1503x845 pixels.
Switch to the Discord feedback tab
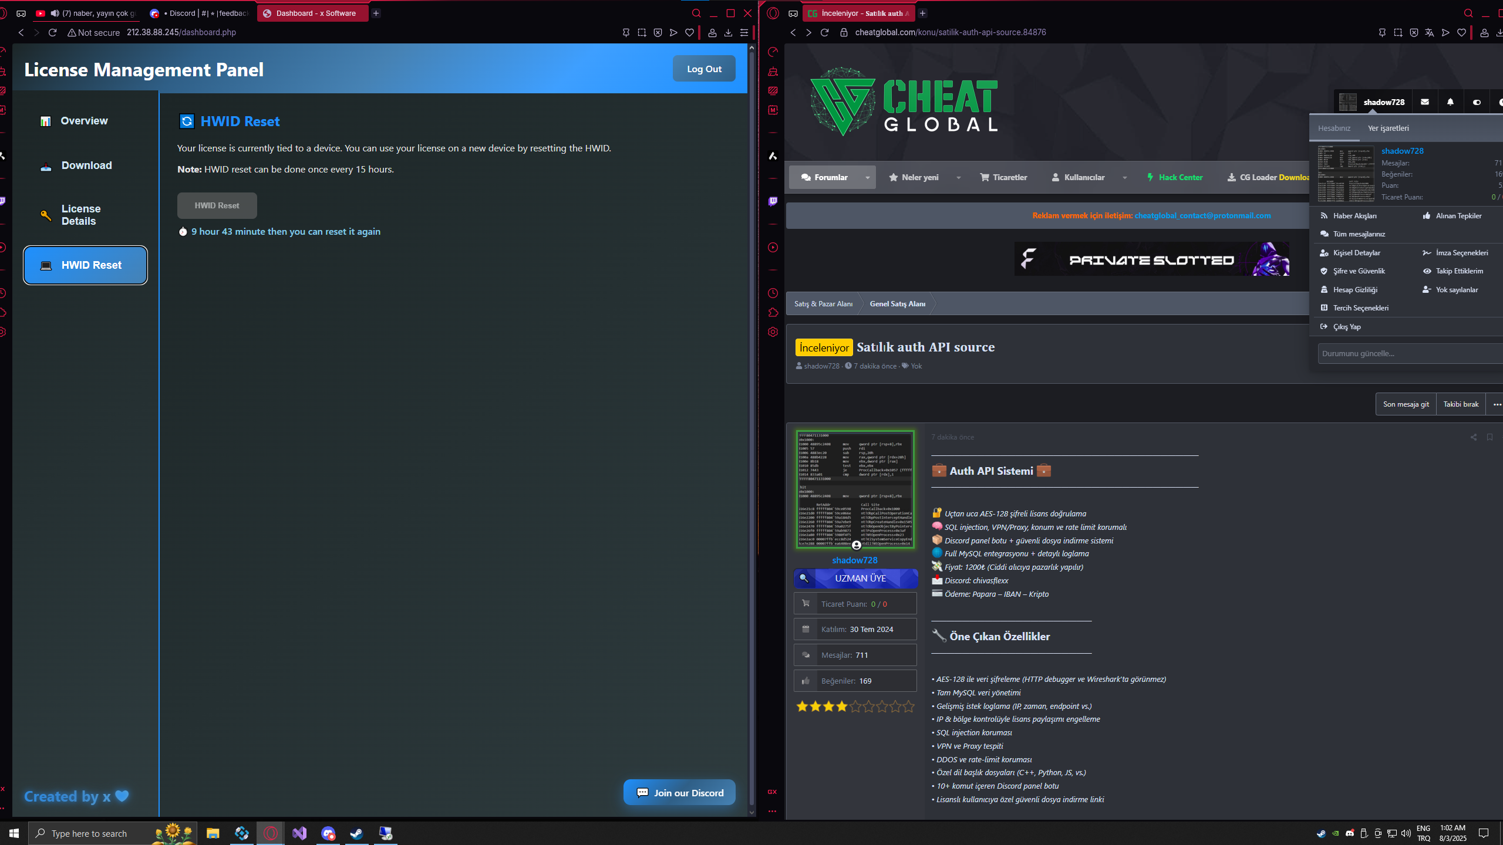200,13
